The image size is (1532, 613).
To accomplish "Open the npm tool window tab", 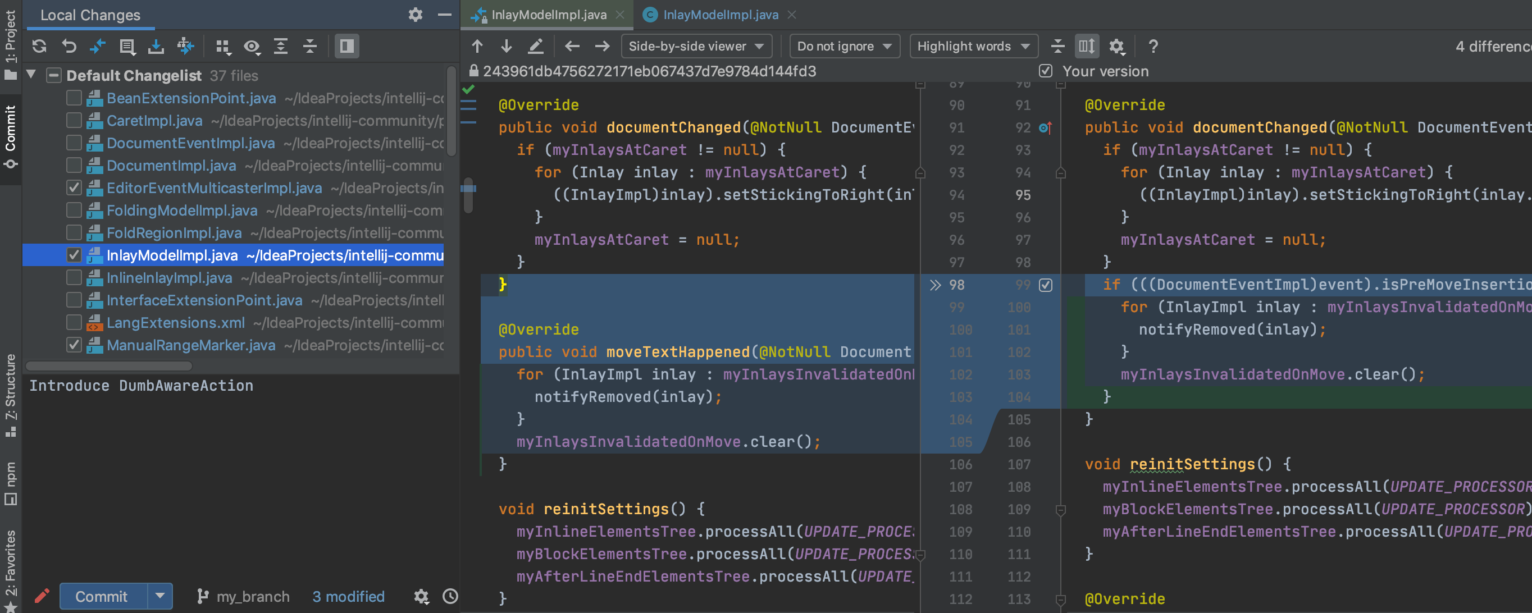I will (10, 483).
